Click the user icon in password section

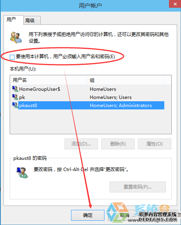click(22, 173)
